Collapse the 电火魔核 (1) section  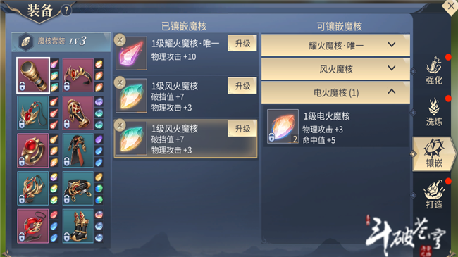click(x=335, y=92)
